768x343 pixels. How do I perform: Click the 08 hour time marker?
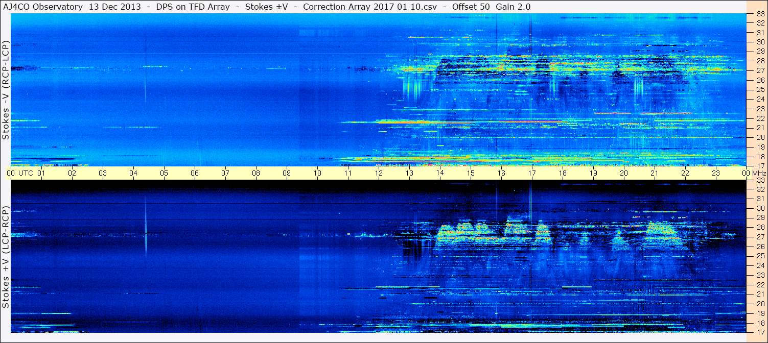(256, 173)
